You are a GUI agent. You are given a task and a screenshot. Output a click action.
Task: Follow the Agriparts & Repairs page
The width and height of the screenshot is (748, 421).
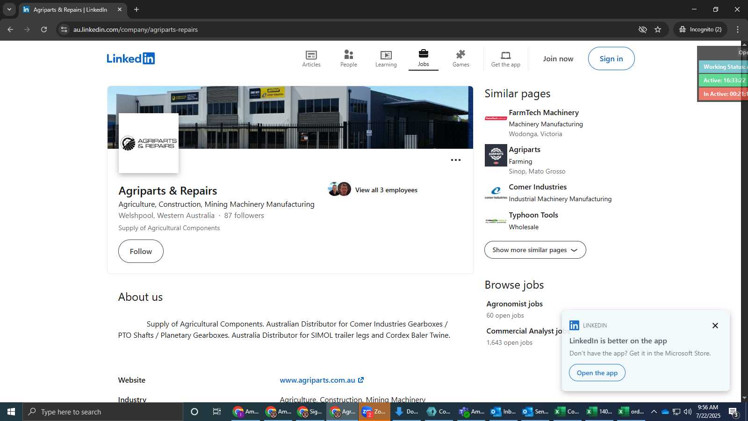[x=141, y=251]
